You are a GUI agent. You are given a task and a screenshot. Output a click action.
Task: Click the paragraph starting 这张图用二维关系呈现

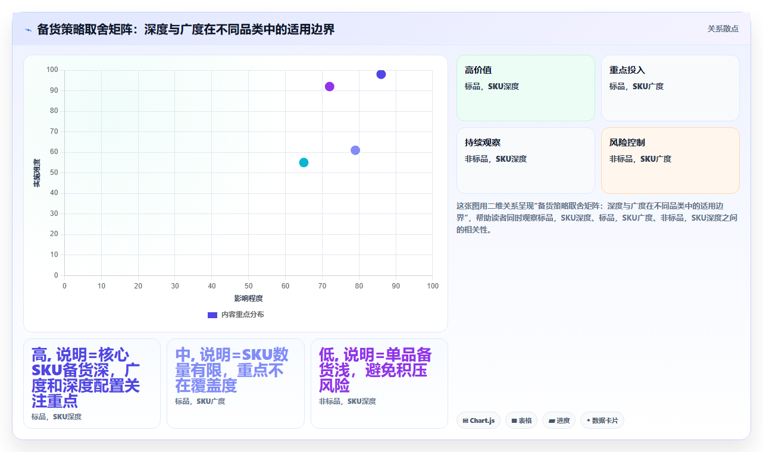click(598, 218)
